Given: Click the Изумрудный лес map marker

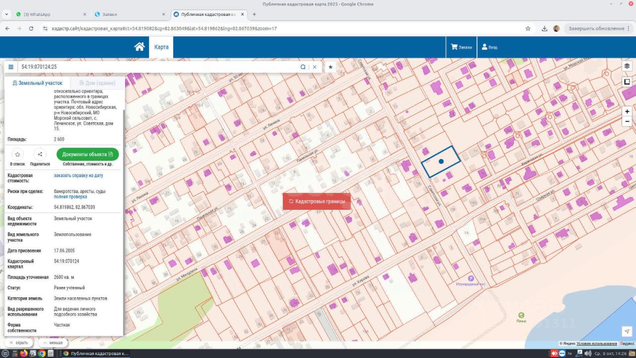Looking at the screenshot, I should click(471, 278).
